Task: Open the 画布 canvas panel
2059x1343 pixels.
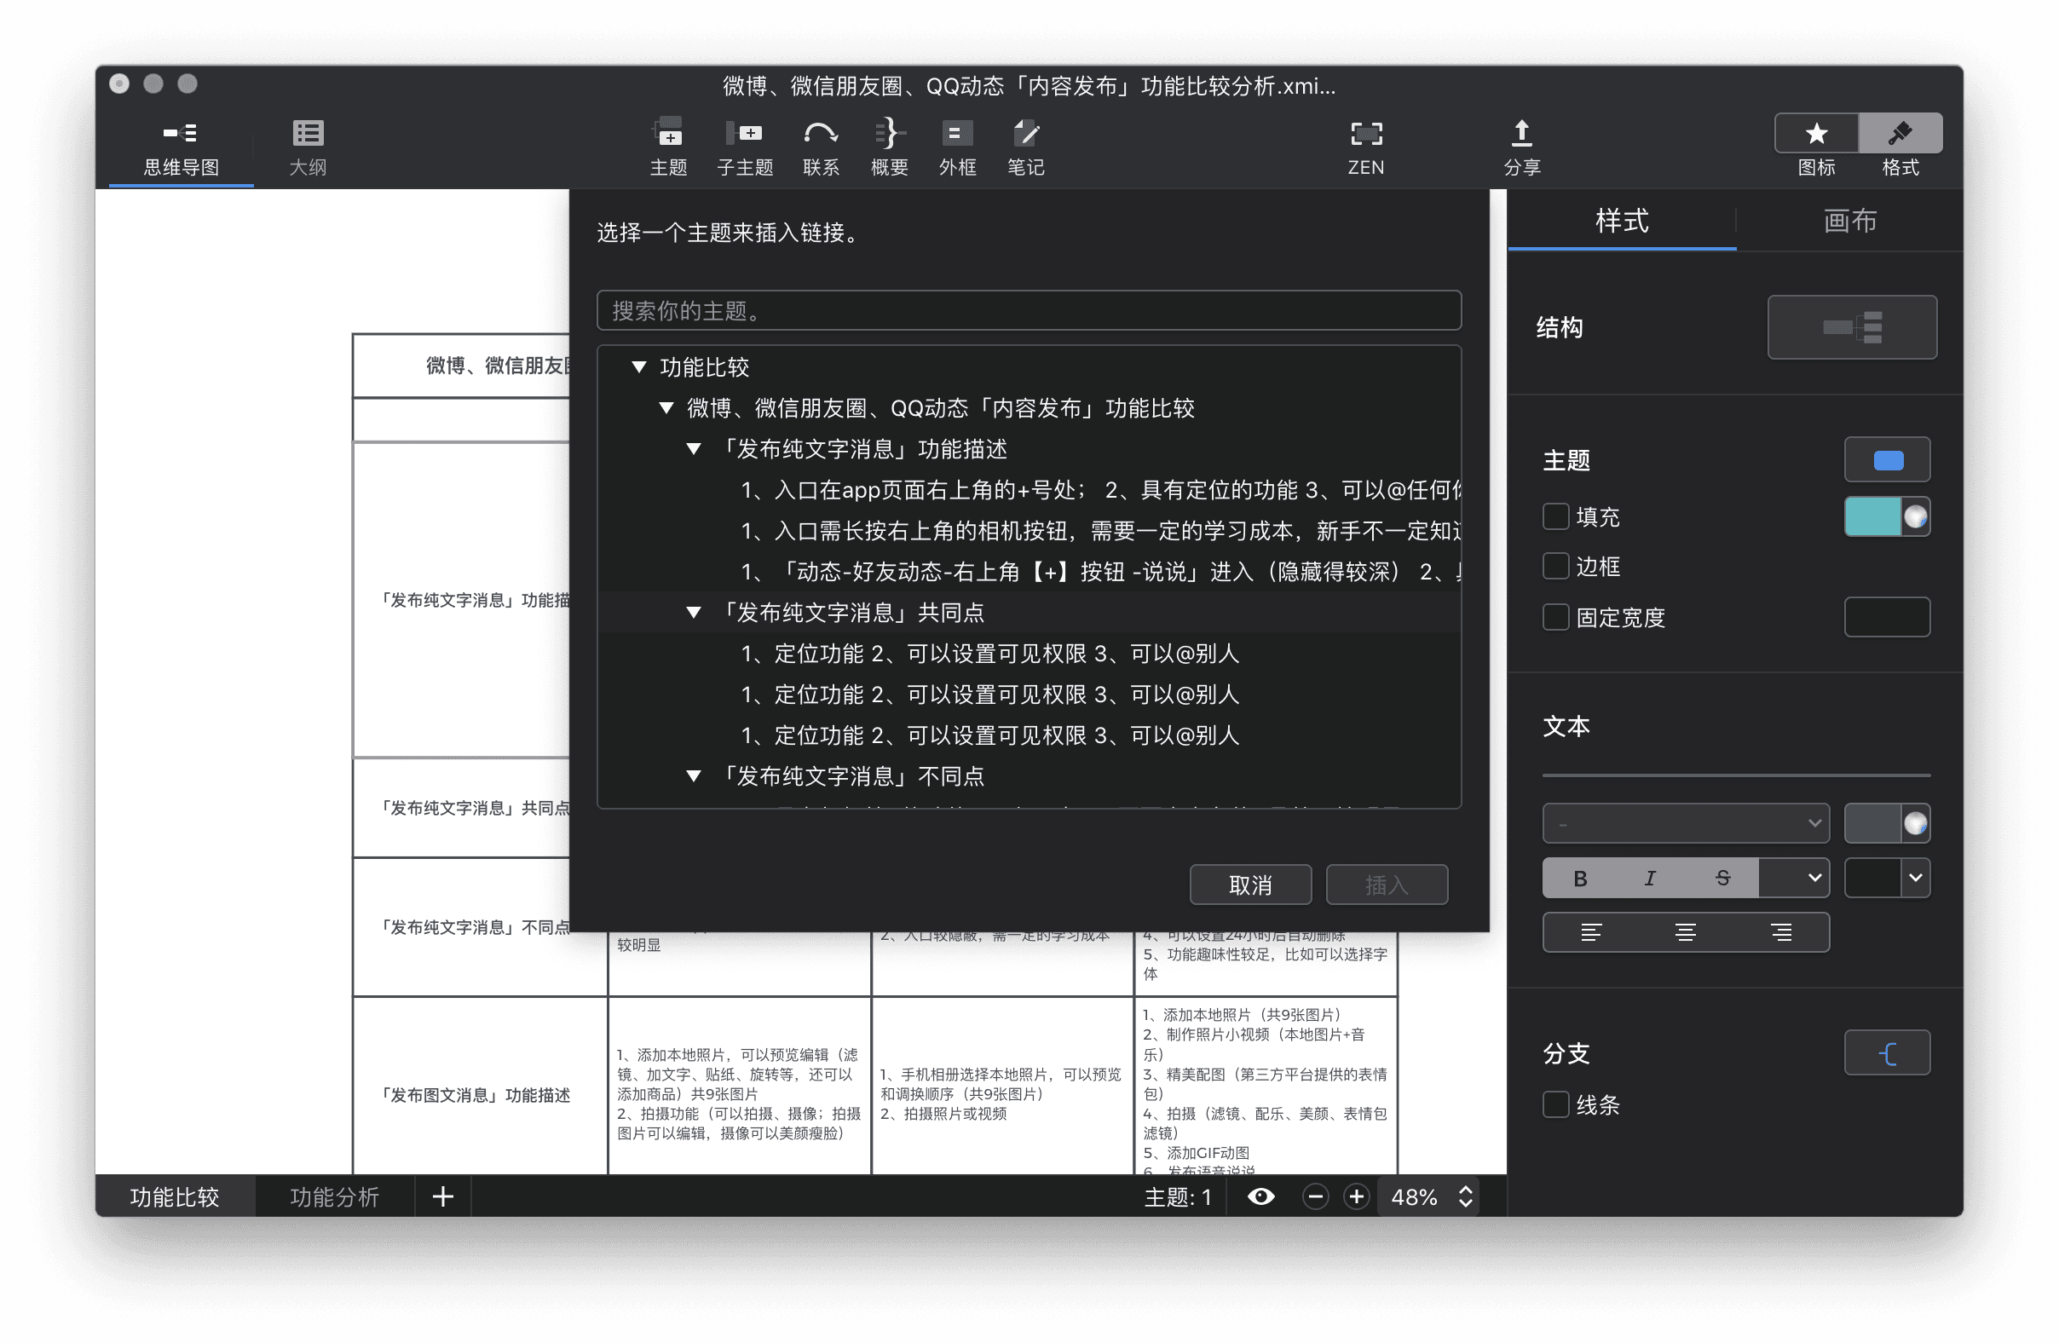Action: tap(1849, 222)
